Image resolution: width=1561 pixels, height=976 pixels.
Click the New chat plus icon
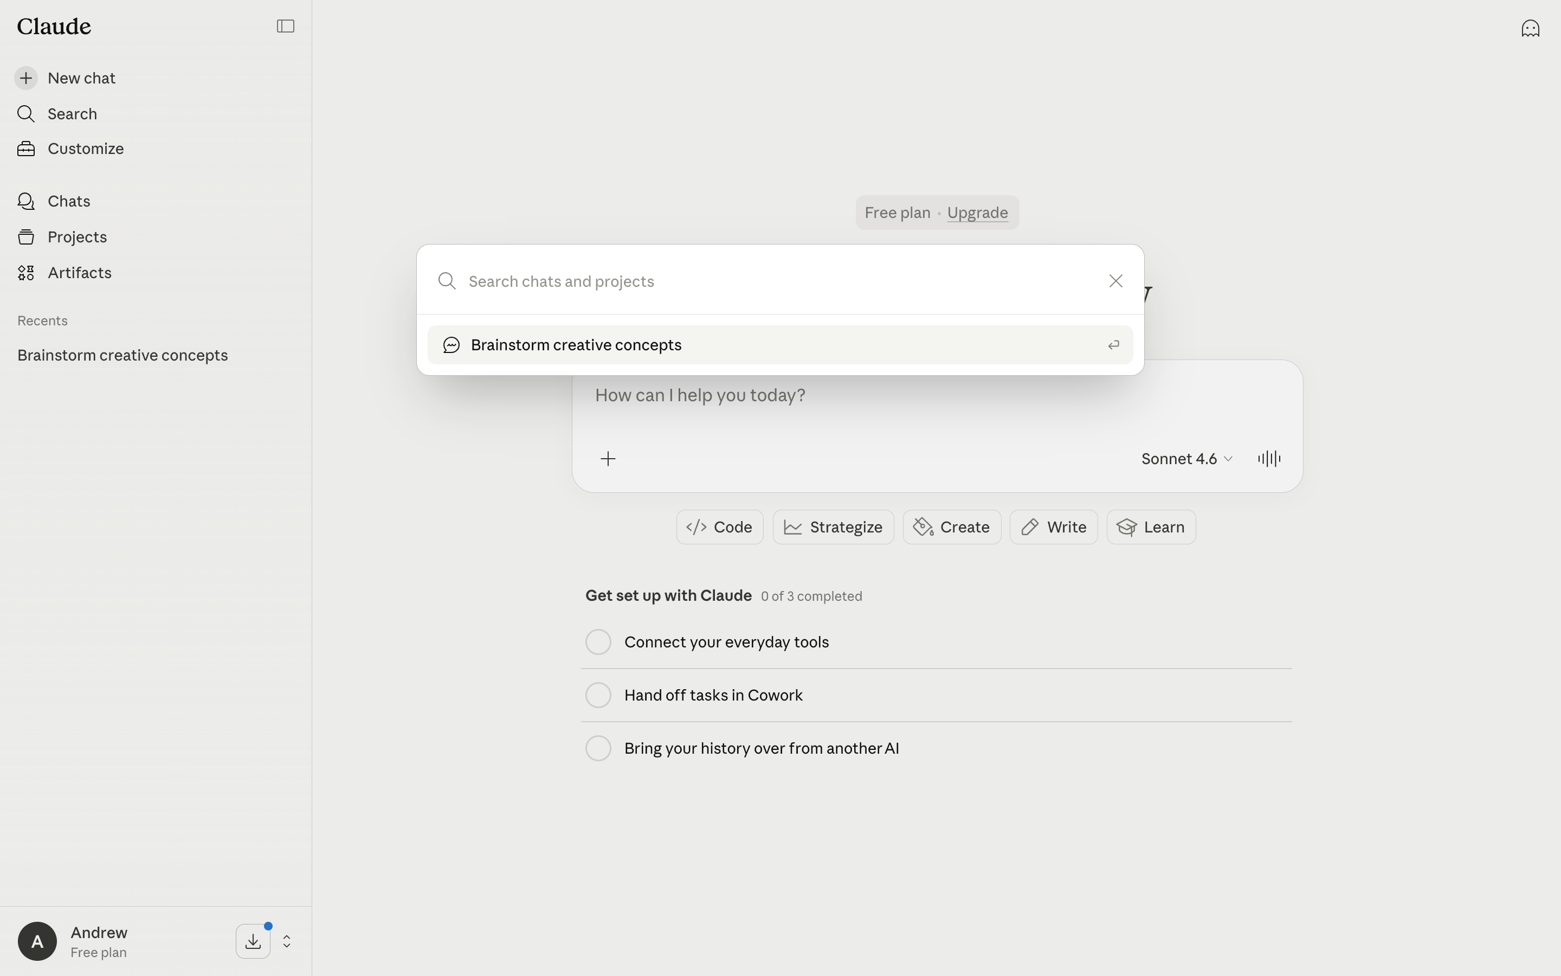coord(26,78)
